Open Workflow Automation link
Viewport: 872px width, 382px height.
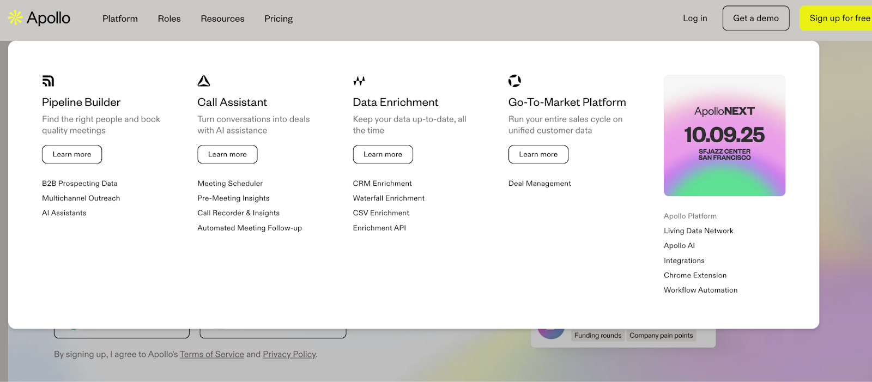click(700, 290)
